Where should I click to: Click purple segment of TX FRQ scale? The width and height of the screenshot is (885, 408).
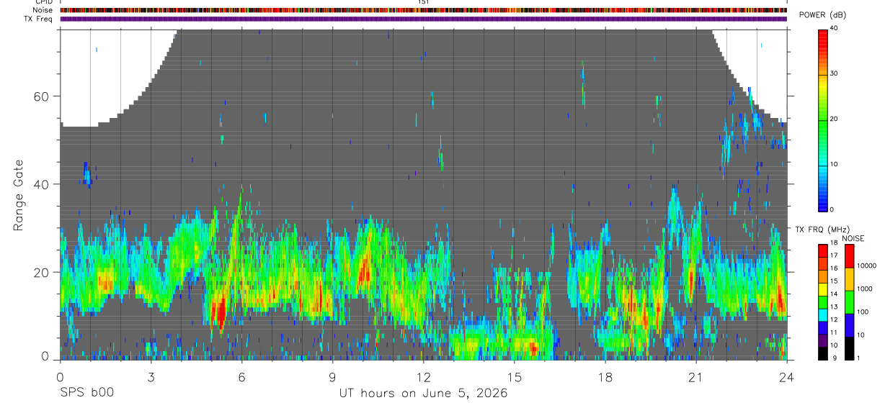tap(823, 340)
